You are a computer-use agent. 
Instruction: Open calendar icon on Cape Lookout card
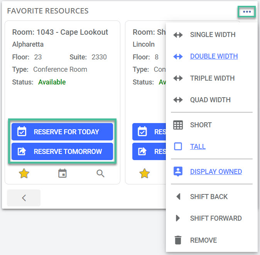click(x=62, y=174)
